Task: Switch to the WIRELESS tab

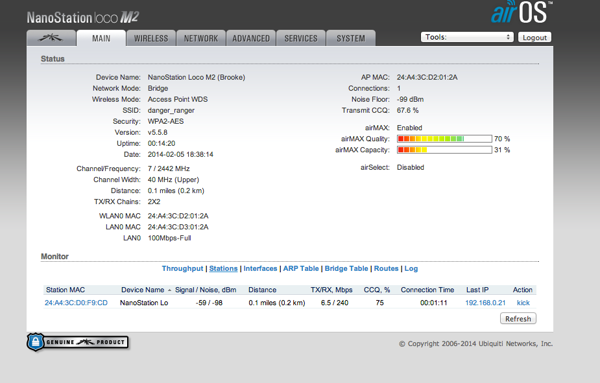Action: [150, 38]
